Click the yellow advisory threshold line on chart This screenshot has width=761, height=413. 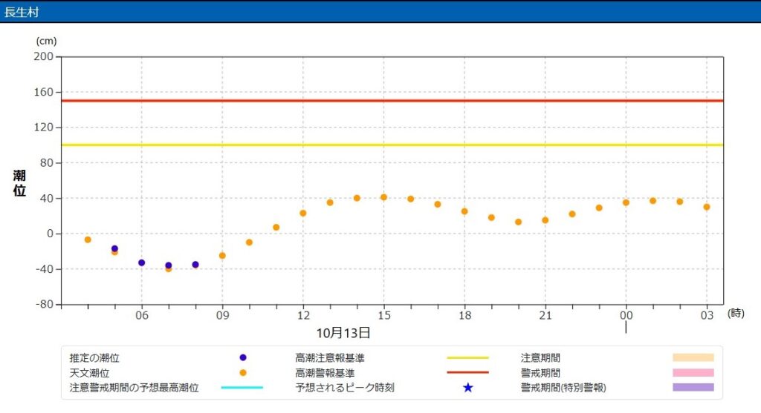(392, 145)
